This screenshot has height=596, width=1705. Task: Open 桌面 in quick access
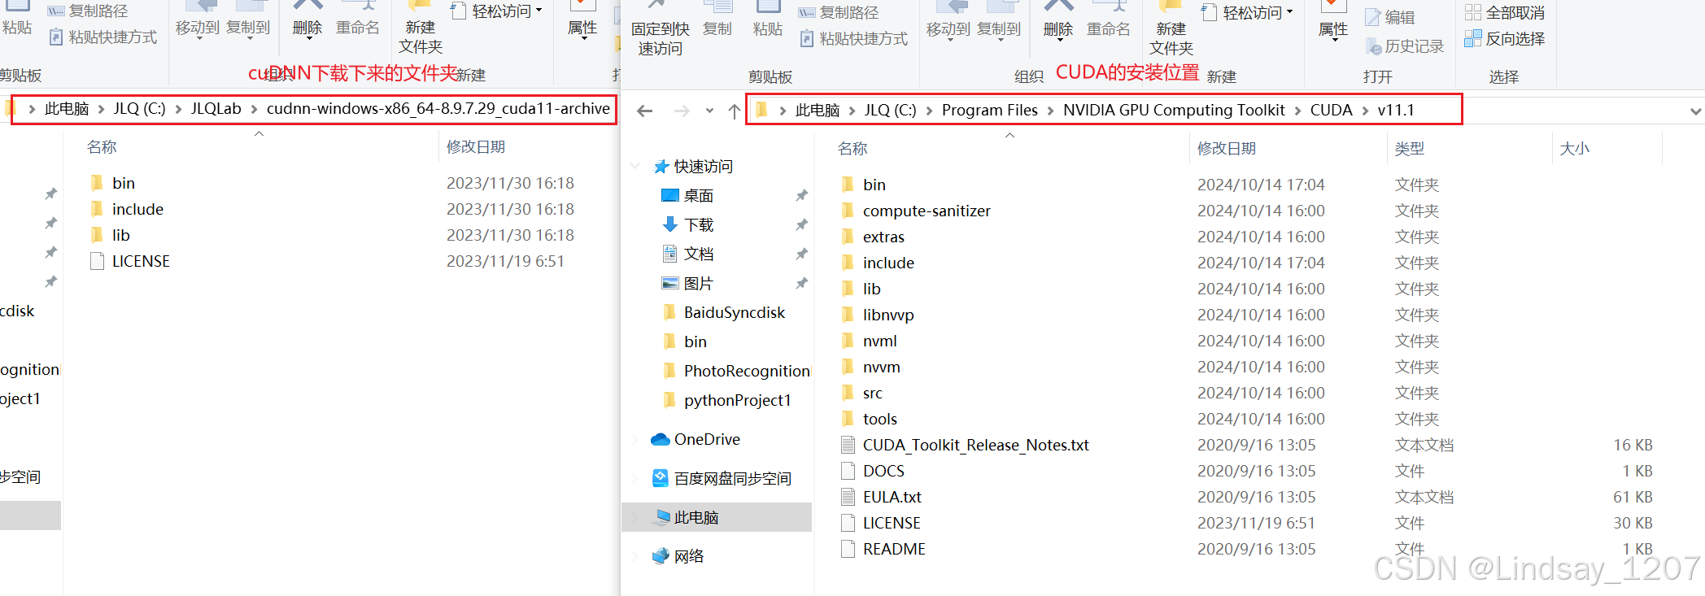point(698,196)
